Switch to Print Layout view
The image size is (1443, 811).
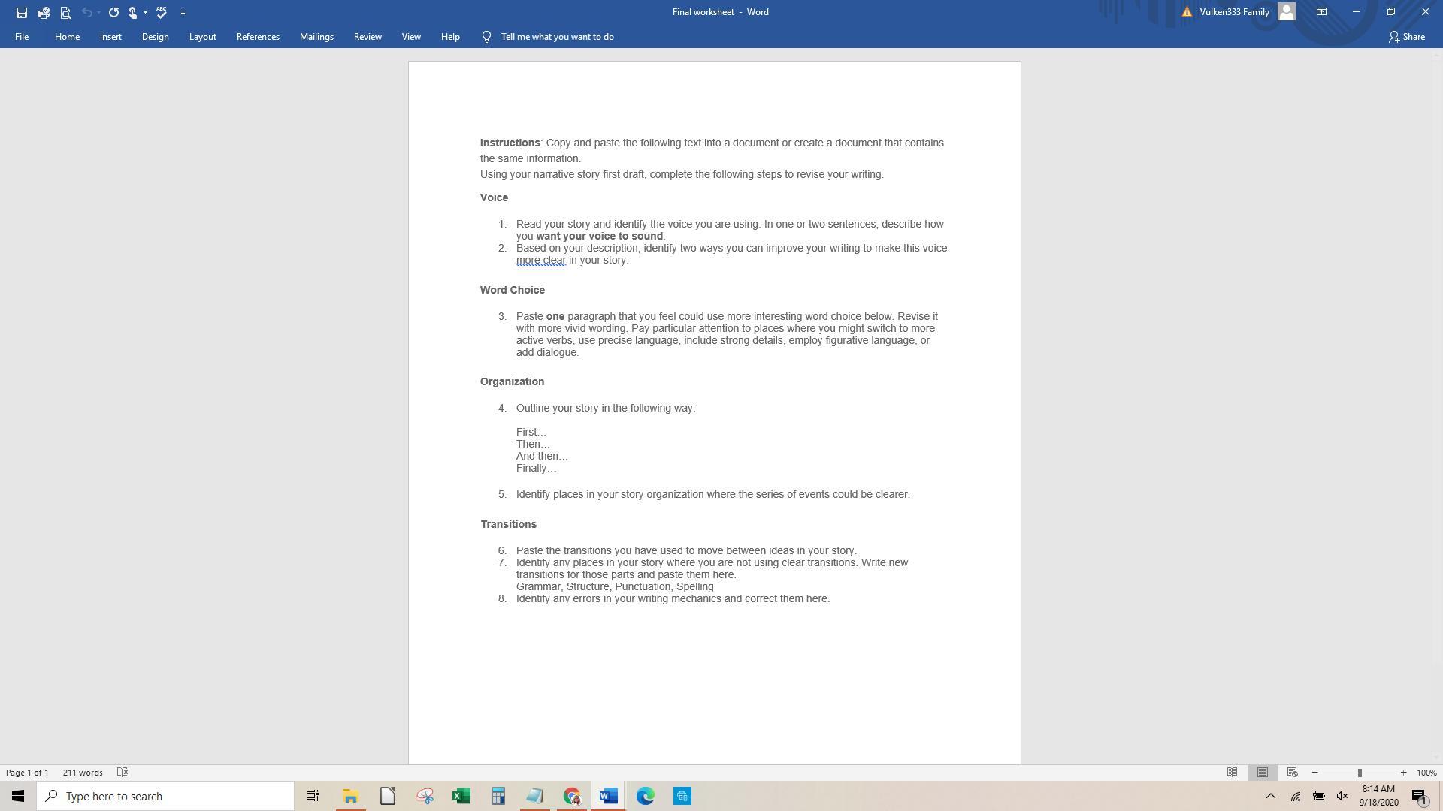pos(1263,772)
